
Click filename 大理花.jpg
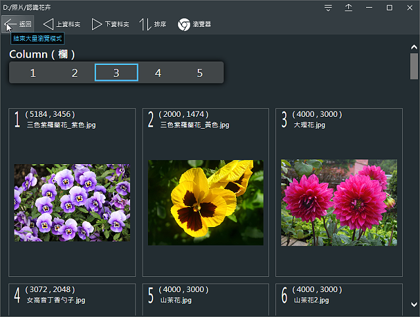pyautogui.click(x=310, y=125)
